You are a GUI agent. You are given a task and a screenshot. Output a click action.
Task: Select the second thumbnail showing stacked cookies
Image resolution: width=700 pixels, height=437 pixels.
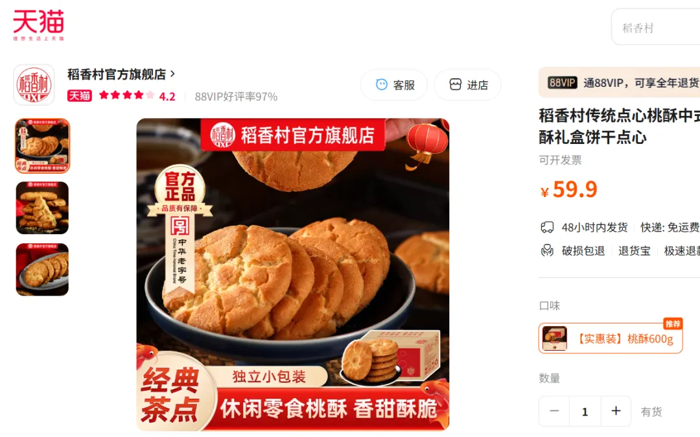tap(42, 207)
